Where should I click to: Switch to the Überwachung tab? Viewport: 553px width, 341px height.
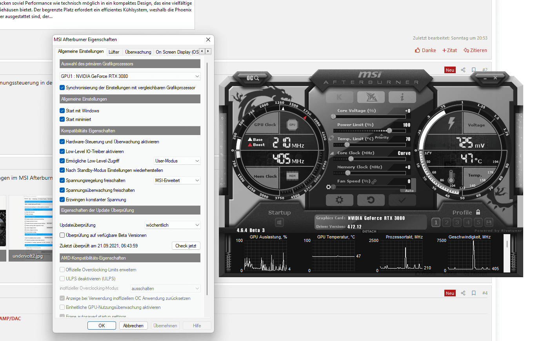click(x=138, y=52)
